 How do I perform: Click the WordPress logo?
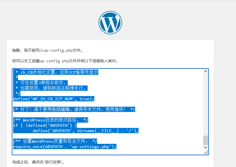click(110, 23)
